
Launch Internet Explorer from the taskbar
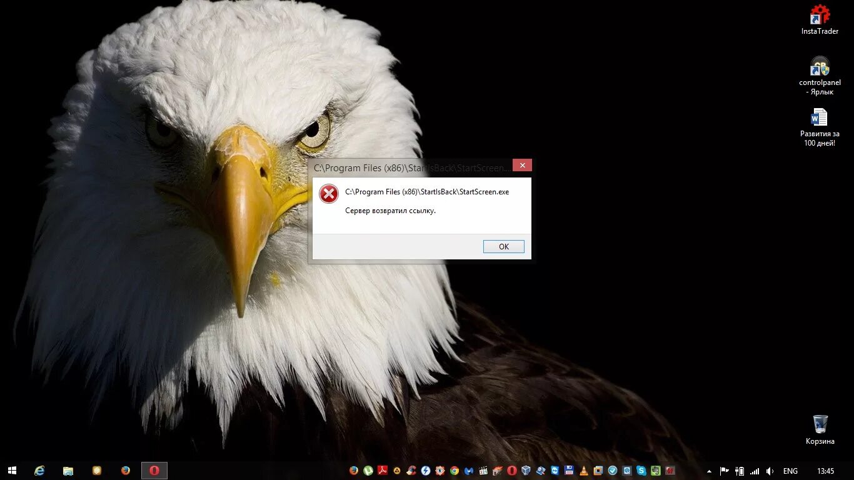[x=39, y=471]
